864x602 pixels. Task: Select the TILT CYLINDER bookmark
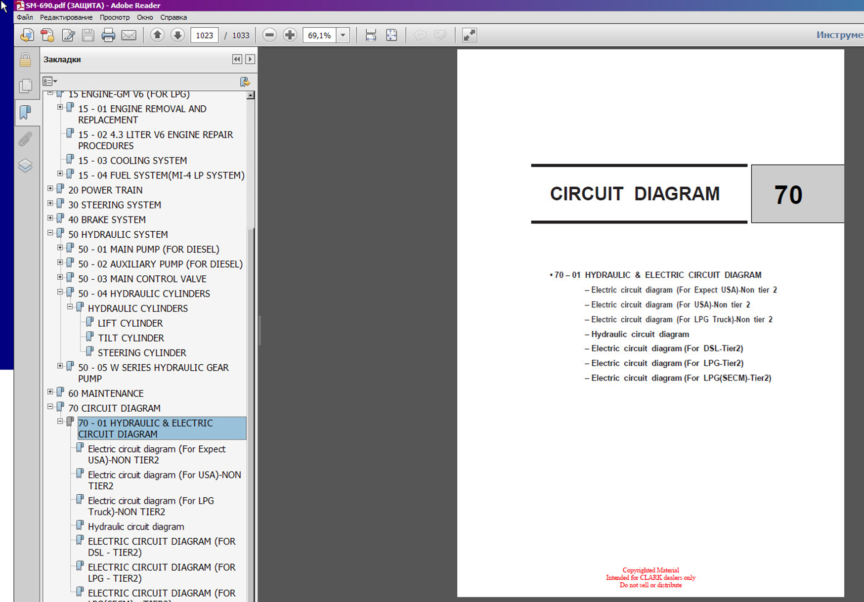point(130,338)
